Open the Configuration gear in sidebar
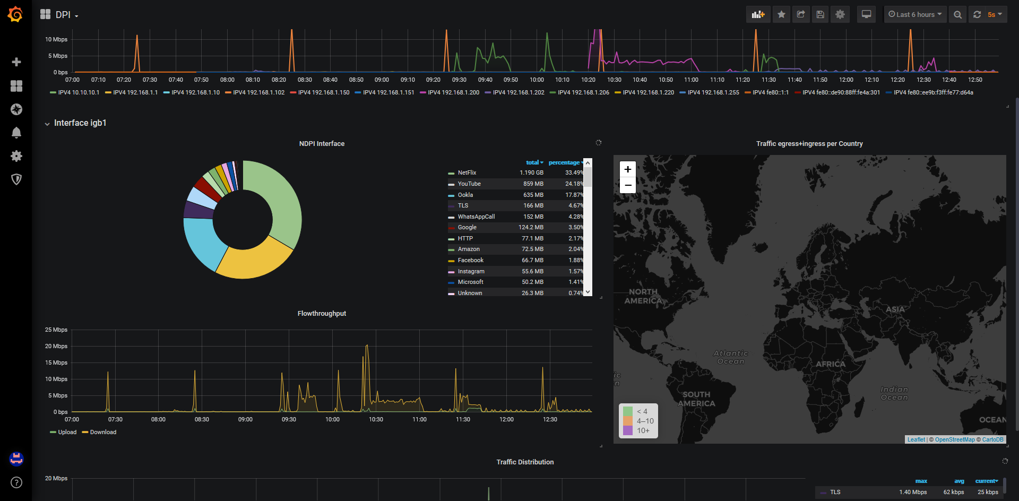This screenshot has width=1019, height=501. (x=16, y=156)
